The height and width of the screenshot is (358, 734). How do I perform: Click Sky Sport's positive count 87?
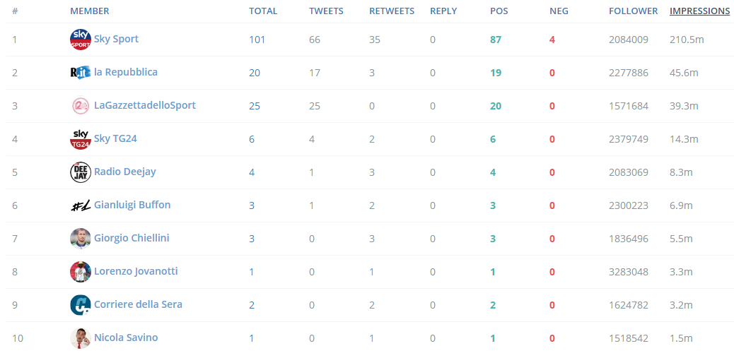(495, 40)
